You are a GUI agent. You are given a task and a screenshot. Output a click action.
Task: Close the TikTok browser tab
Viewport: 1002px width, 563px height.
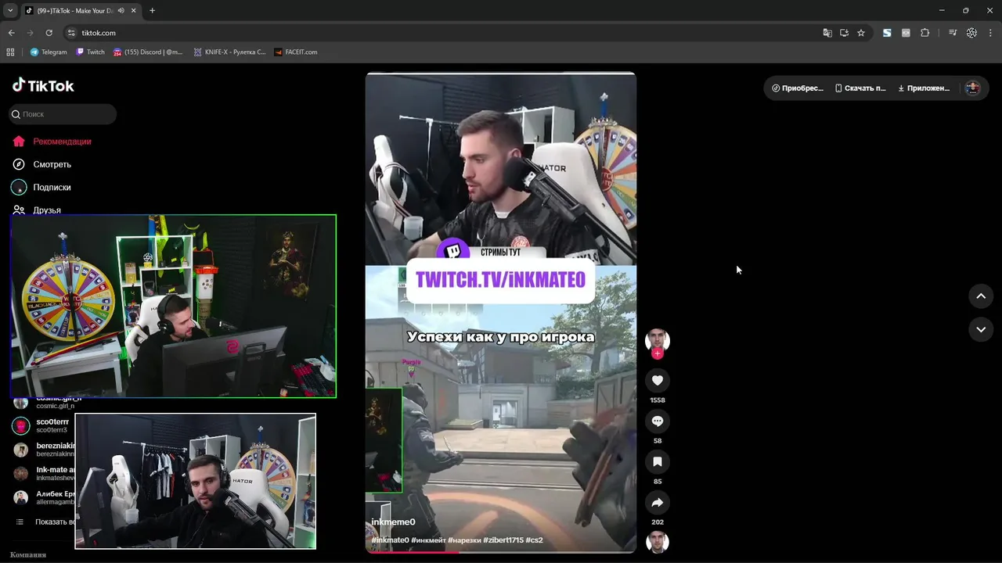[135, 10]
